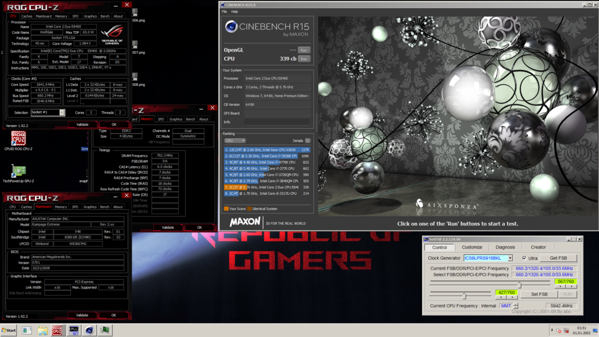
Task: Click the Details plus icon in Ranking
Action: pyautogui.click(x=308, y=140)
